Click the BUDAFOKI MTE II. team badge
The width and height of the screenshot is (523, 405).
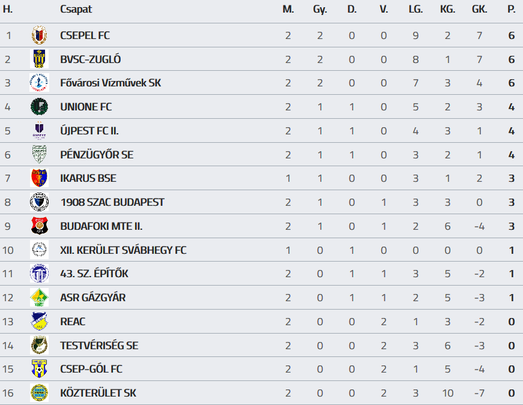pos(39,226)
